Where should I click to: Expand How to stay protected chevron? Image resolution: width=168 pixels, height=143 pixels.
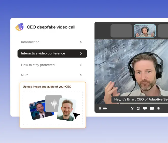[x=81, y=65]
